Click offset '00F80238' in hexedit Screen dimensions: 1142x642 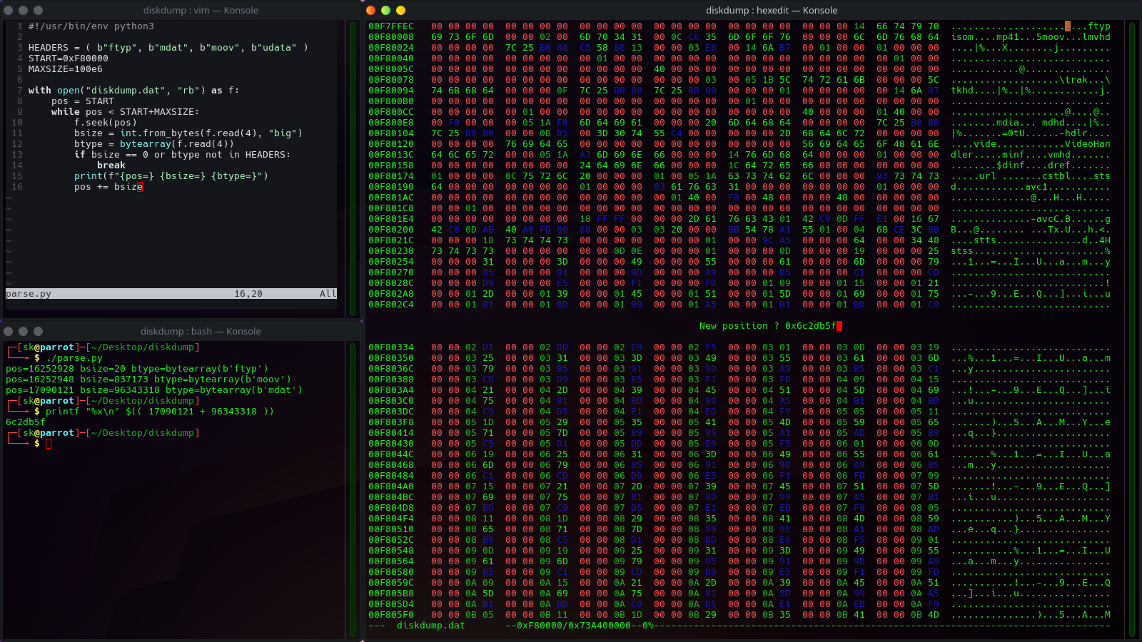click(391, 251)
